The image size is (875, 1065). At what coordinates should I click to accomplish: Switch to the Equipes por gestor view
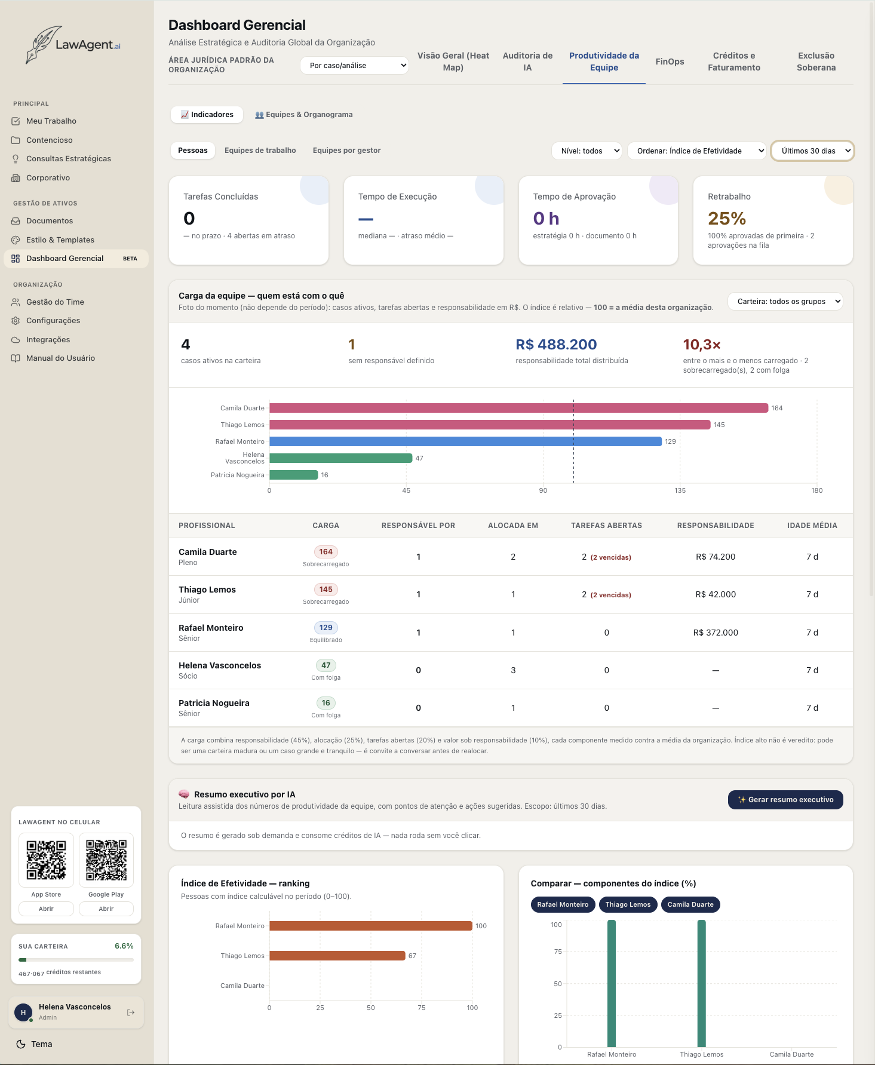click(x=346, y=151)
